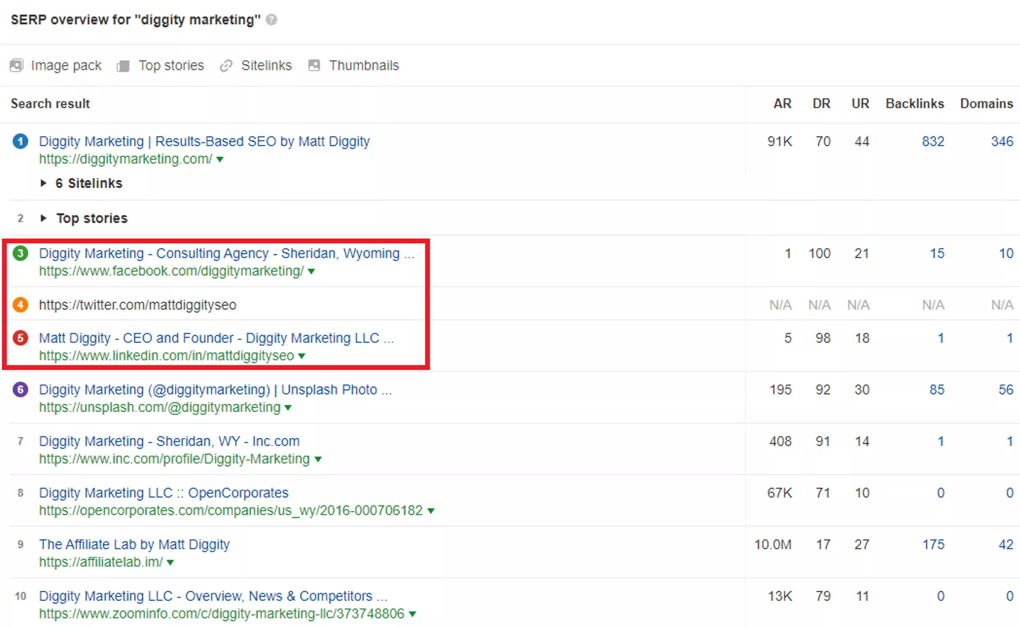This screenshot has height=628, width=1020.
Task: Click the orange position 4 badge
Action: [x=20, y=305]
